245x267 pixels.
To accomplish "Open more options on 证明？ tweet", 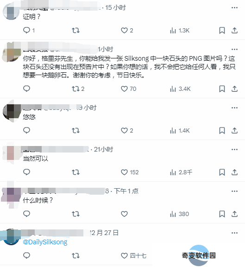I will click(x=234, y=8).
